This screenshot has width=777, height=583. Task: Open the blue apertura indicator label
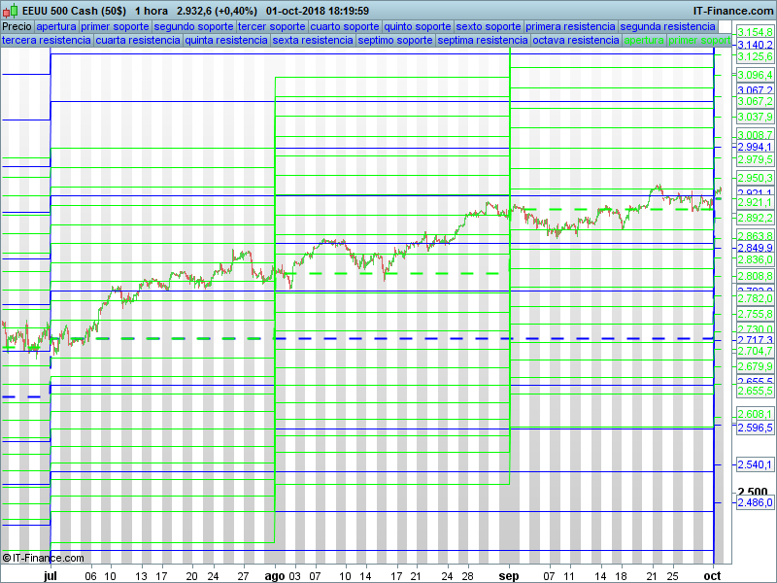pyautogui.click(x=56, y=26)
